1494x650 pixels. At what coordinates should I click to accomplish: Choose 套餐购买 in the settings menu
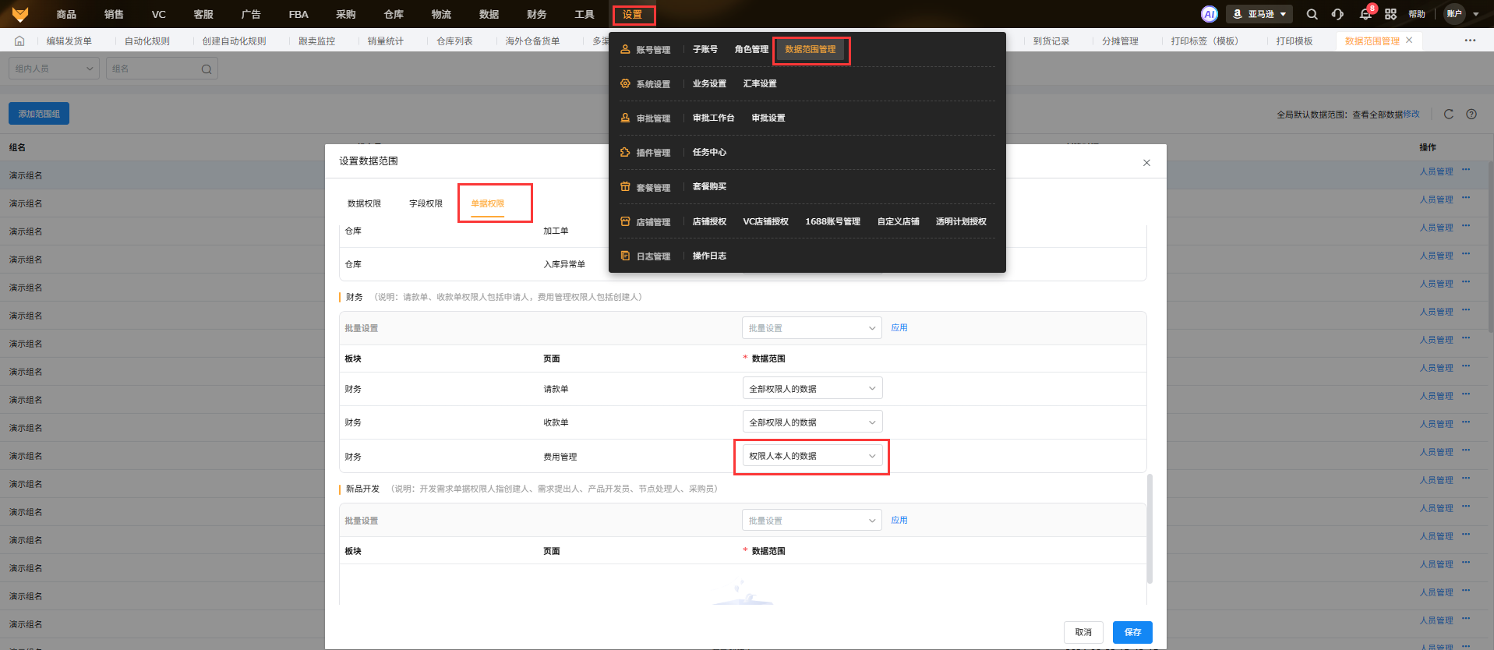pos(709,186)
